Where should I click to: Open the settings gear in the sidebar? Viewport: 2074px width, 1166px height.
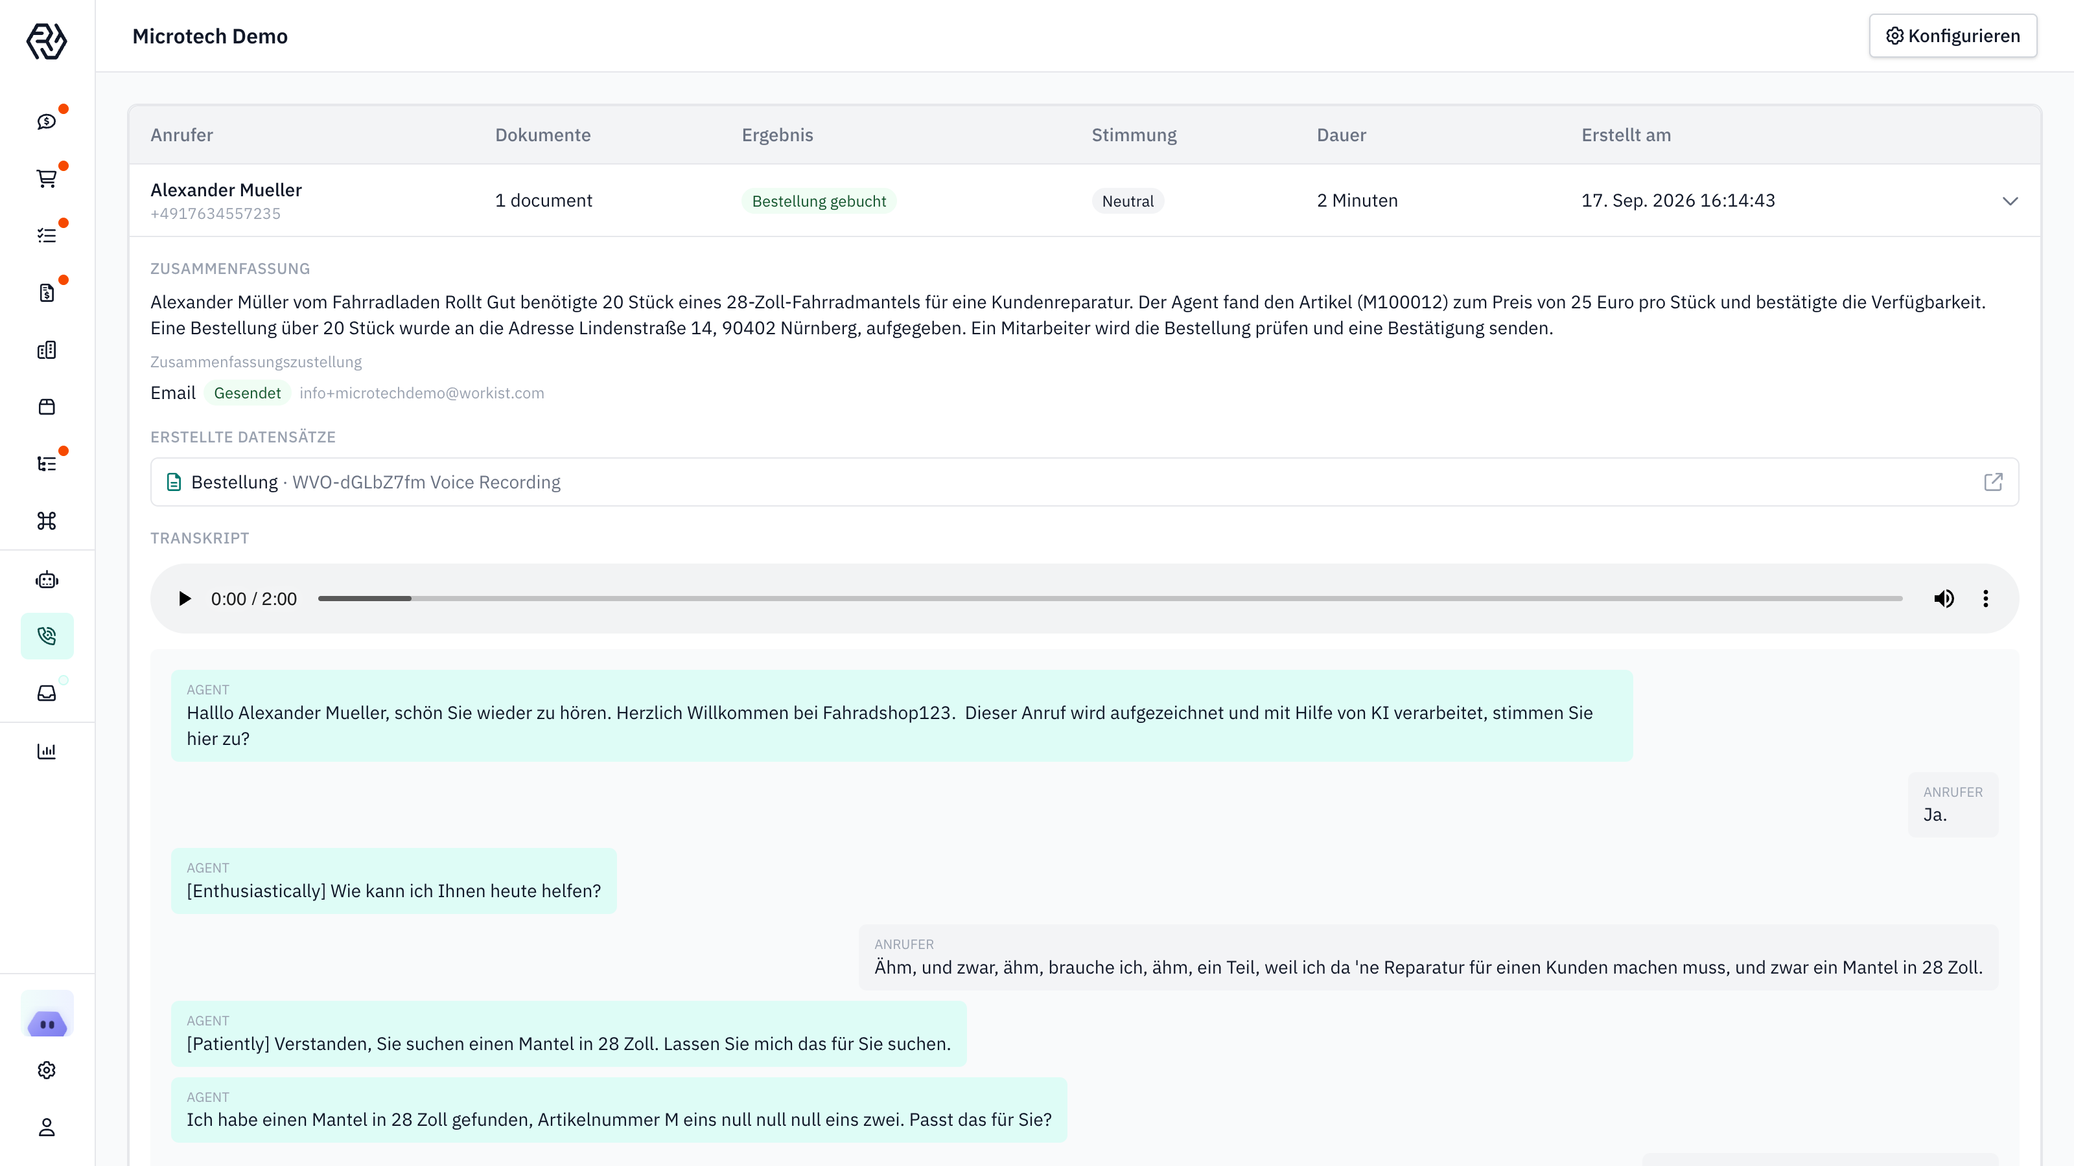[47, 1070]
